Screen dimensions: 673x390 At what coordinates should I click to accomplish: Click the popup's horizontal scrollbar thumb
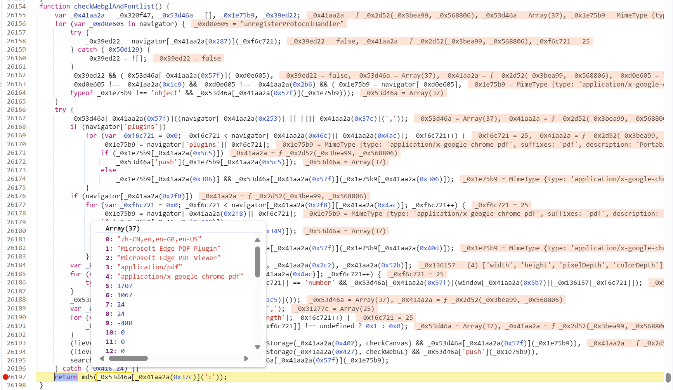(x=128, y=359)
